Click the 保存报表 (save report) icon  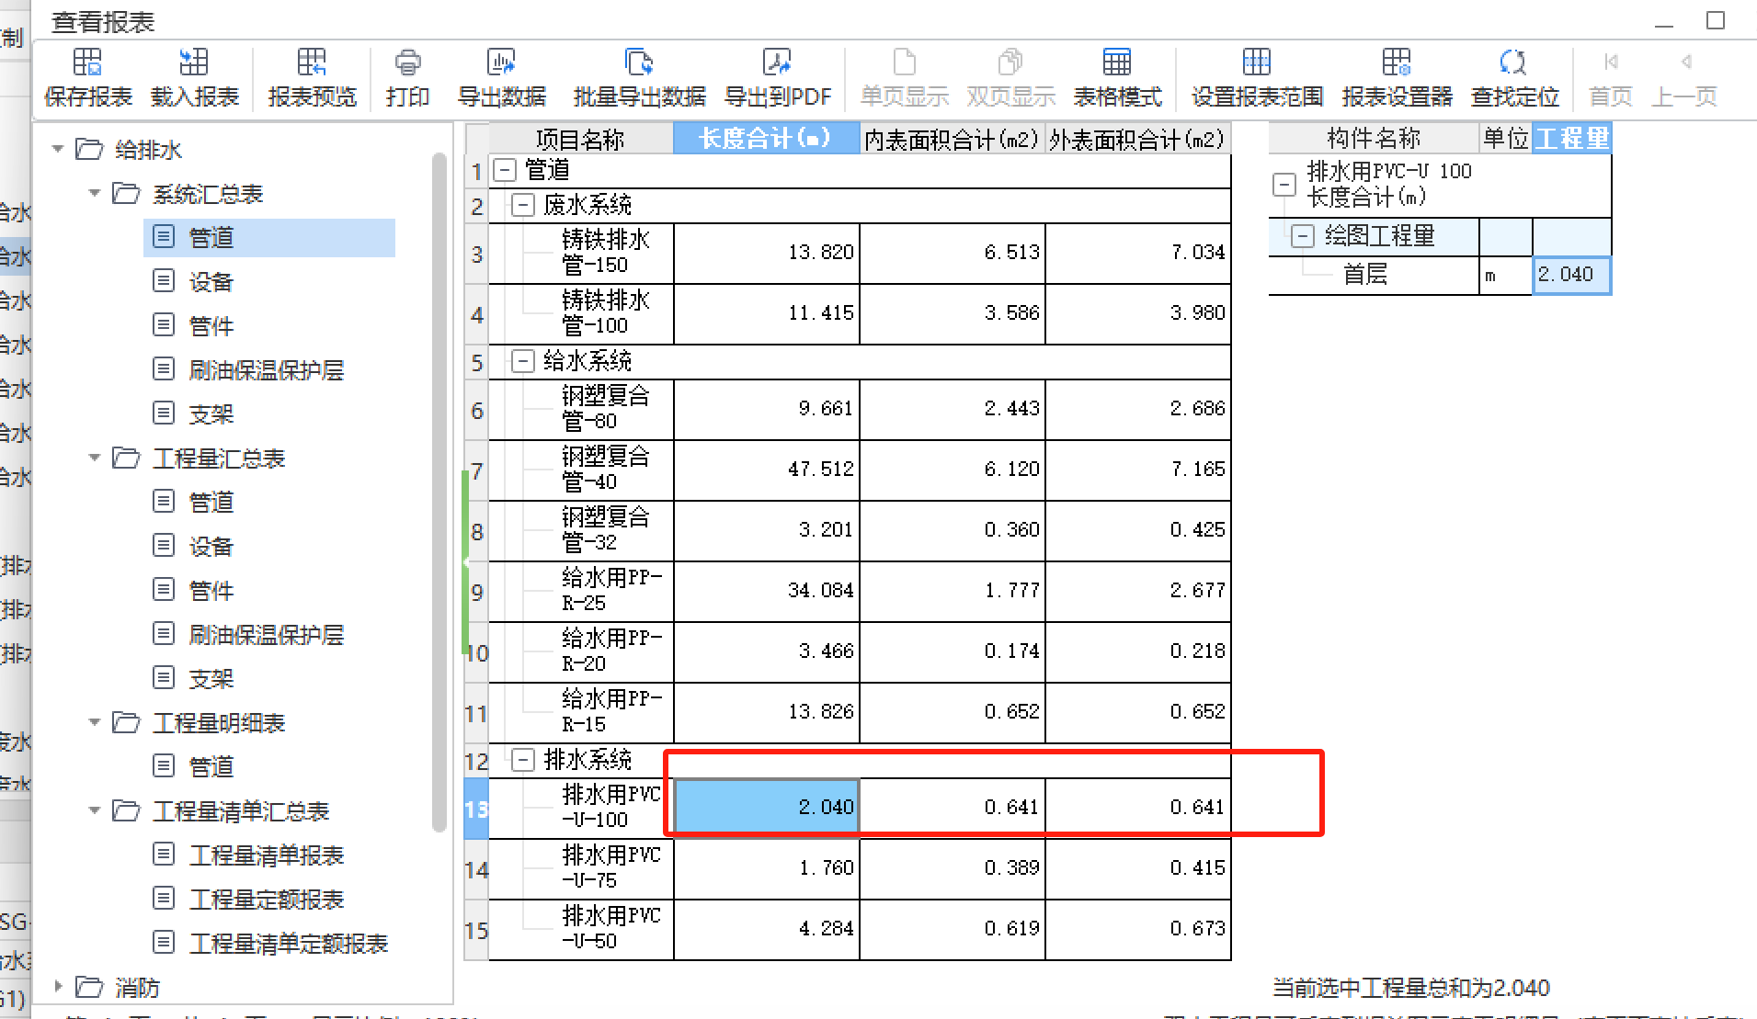coord(87,62)
